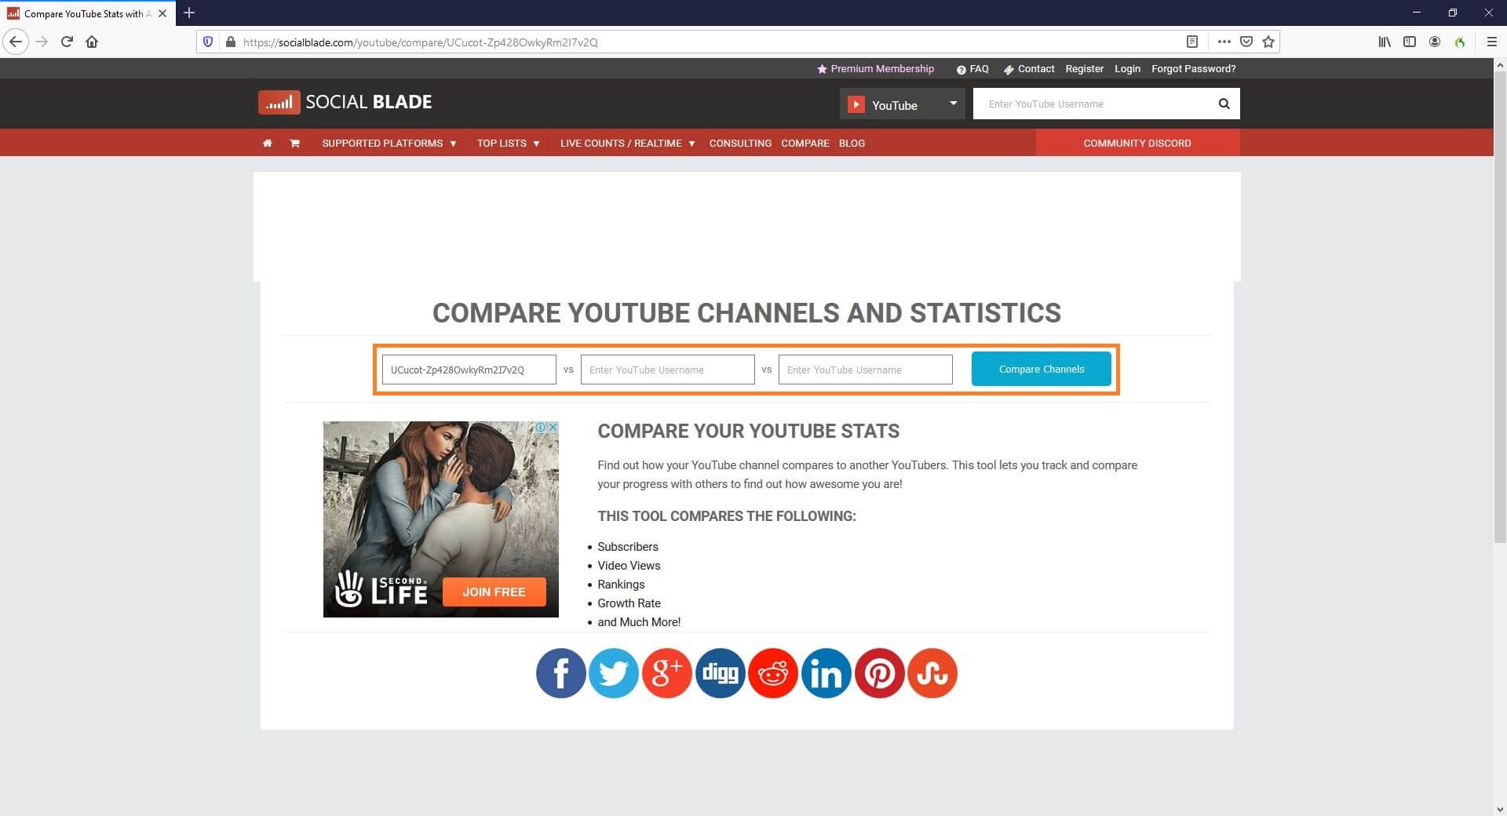
Task: Click the Register link
Action: point(1085,69)
